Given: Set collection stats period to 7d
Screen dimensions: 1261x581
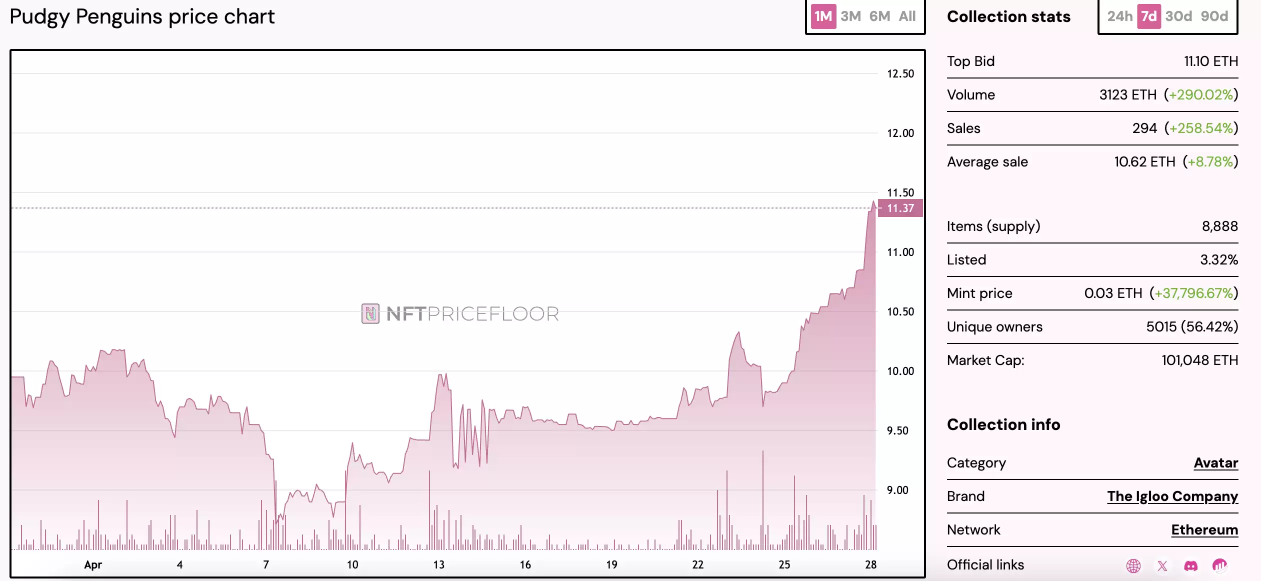Looking at the screenshot, I should click(x=1148, y=16).
